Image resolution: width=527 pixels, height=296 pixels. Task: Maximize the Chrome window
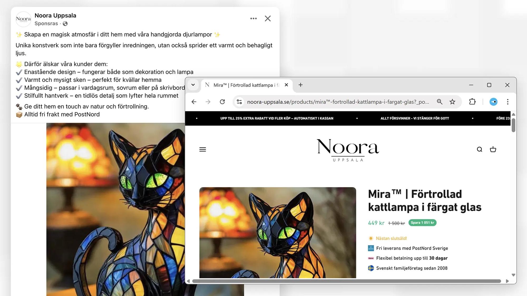click(x=489, y=85)
